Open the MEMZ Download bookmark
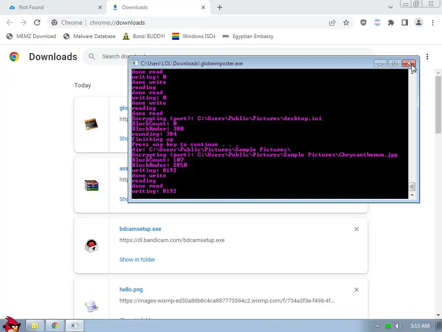The image size is (442, 332). 31,36
